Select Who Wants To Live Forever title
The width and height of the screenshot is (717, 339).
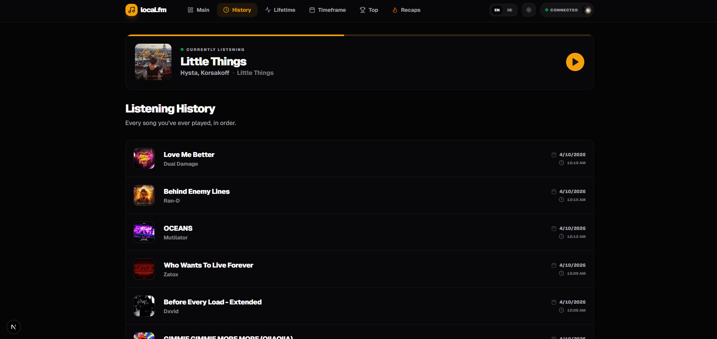tap(208, 265)
